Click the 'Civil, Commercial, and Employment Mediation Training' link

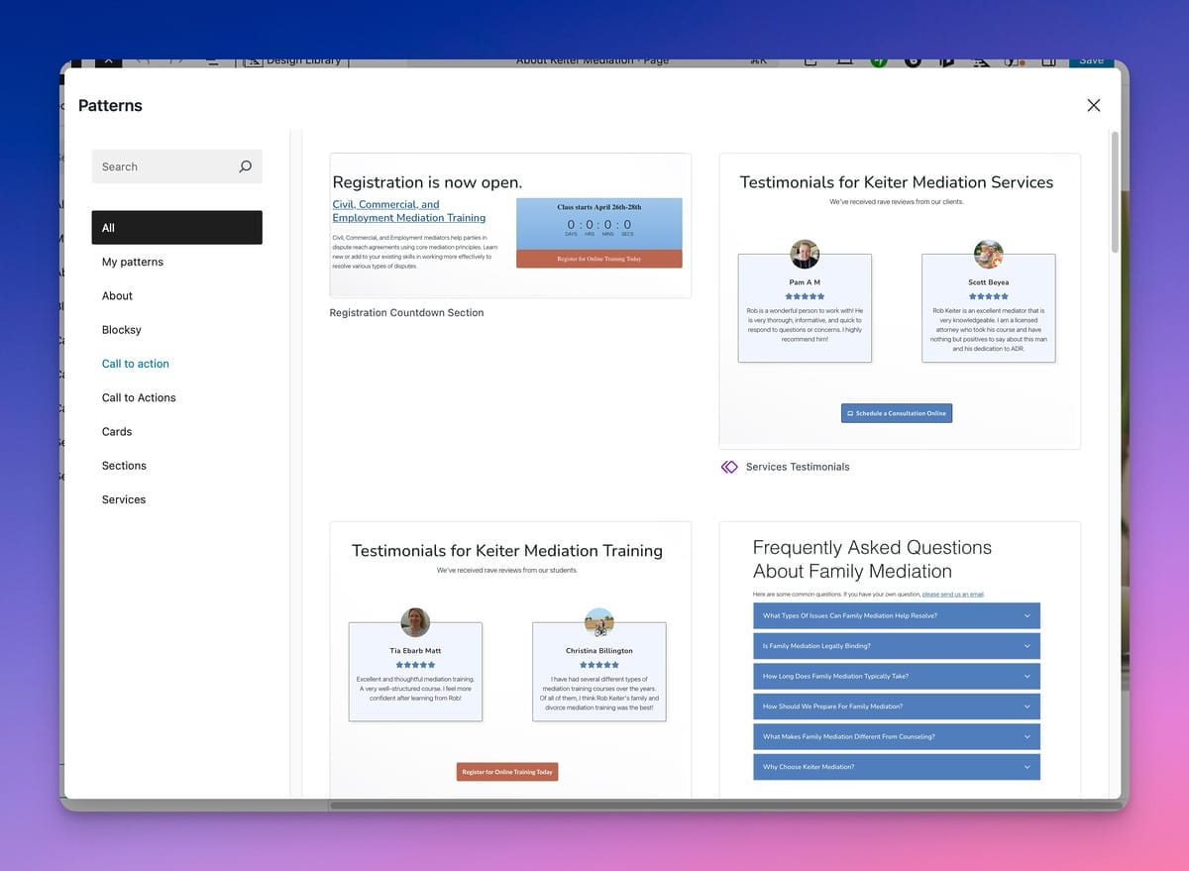coord(408,211)
